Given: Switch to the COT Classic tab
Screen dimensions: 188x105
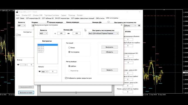Looking at the screenshot, I should pos(20,18).
